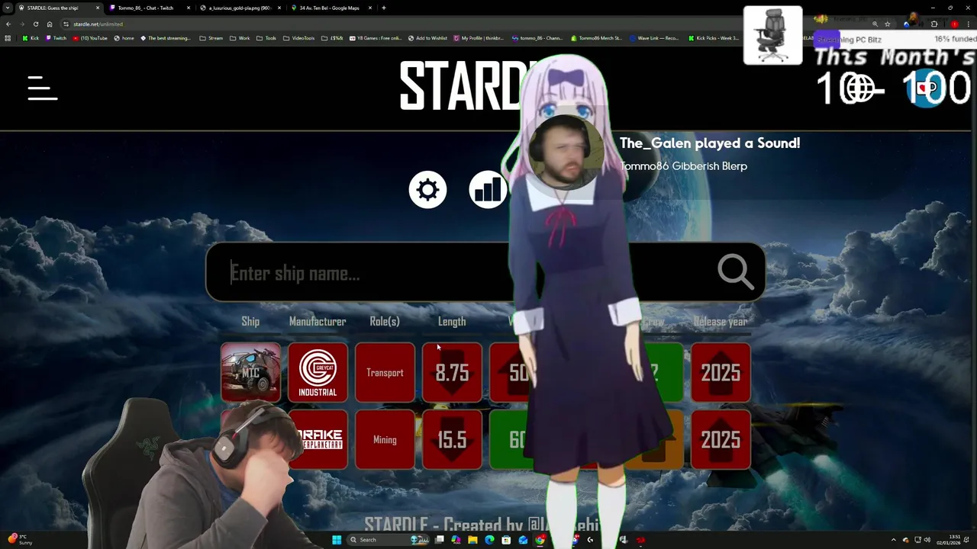Switch to the a_luxurious_gold-pla.png tab

(x=240, y=8)
